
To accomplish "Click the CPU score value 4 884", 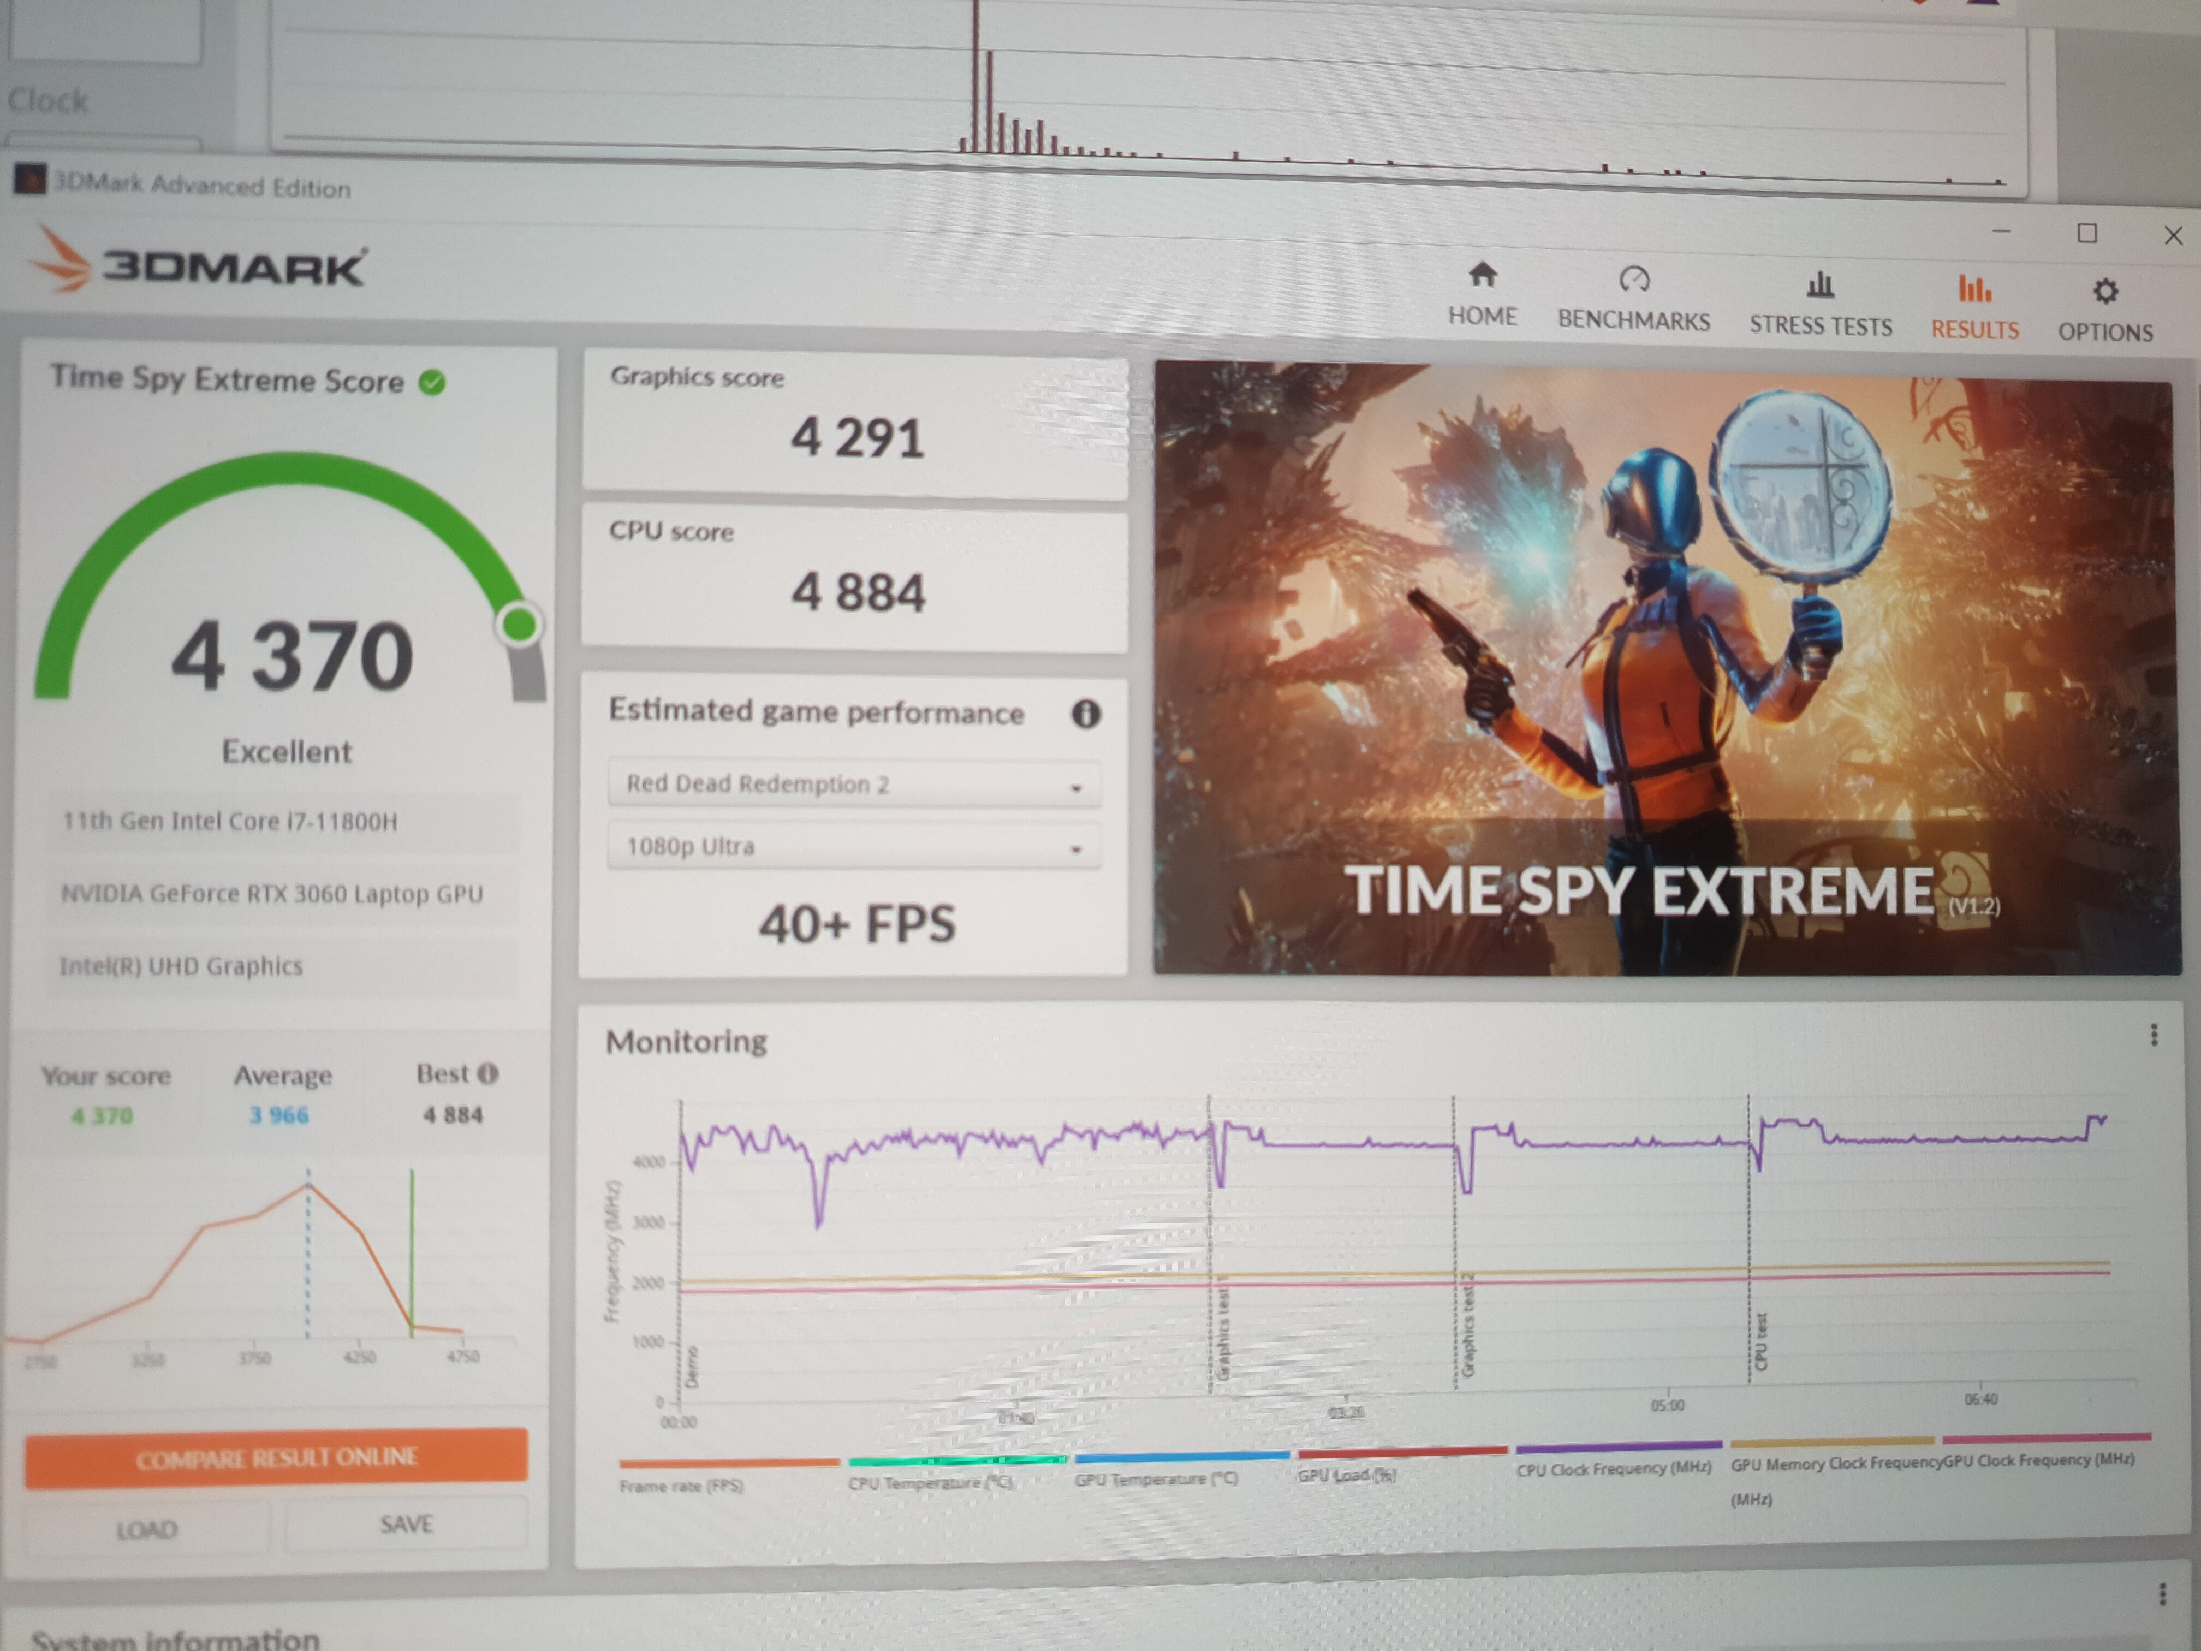I will [x=858, y=593].
